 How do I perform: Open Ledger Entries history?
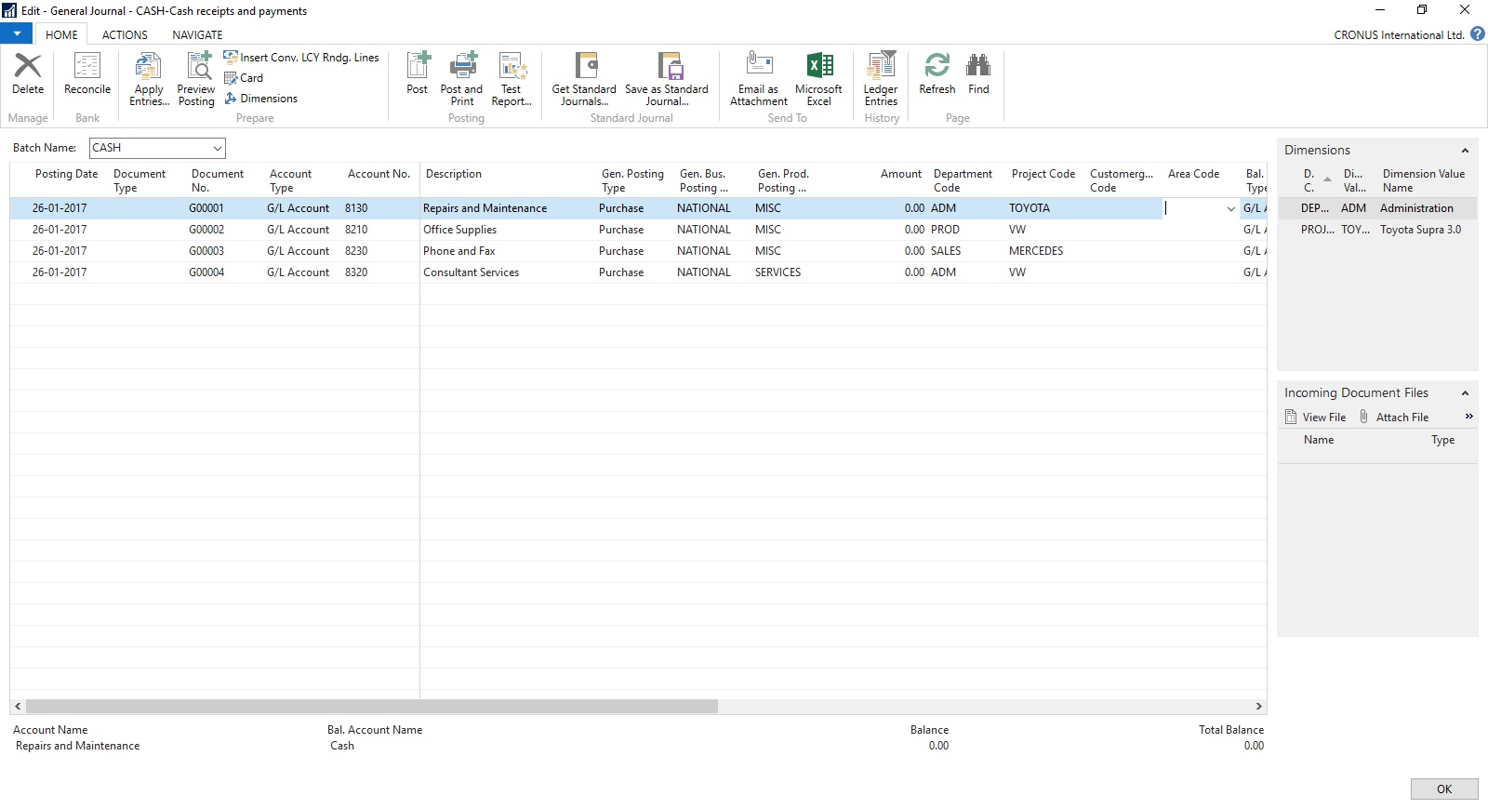[x=881, y=67]
